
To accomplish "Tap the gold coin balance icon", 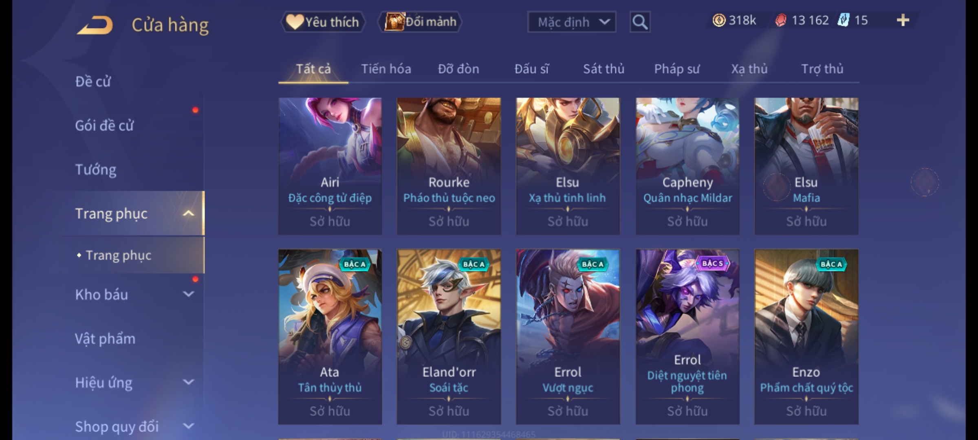I will tap(719, 20).
